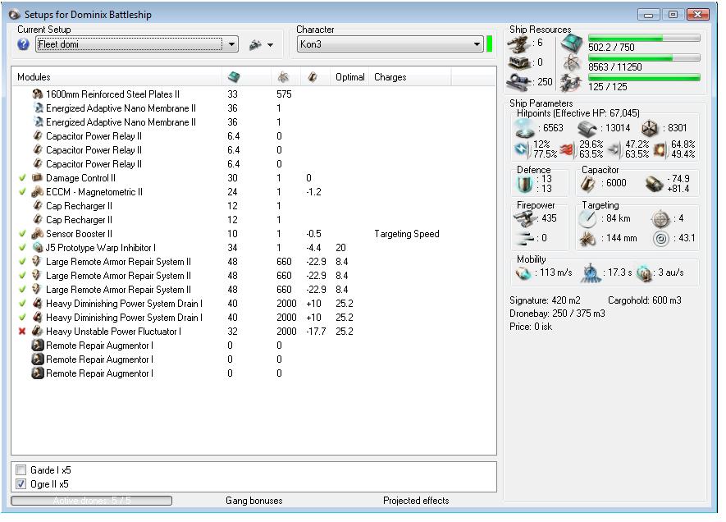Open Gang bonuses

pyautogui.click(x=254, y=501)
